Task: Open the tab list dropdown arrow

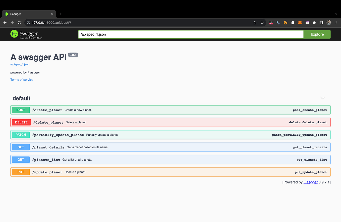Action: tap(336, 14)
